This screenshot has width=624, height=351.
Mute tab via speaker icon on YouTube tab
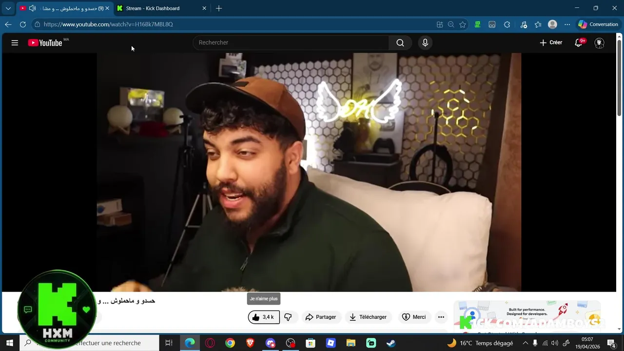pyautogui.click(x=33, y=8)
